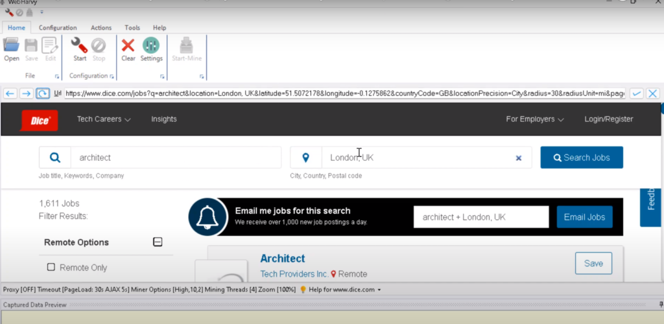Open the Actions ribbon tab
The width and height of the screenshot is (664, 324).
(x=101, y=28)
